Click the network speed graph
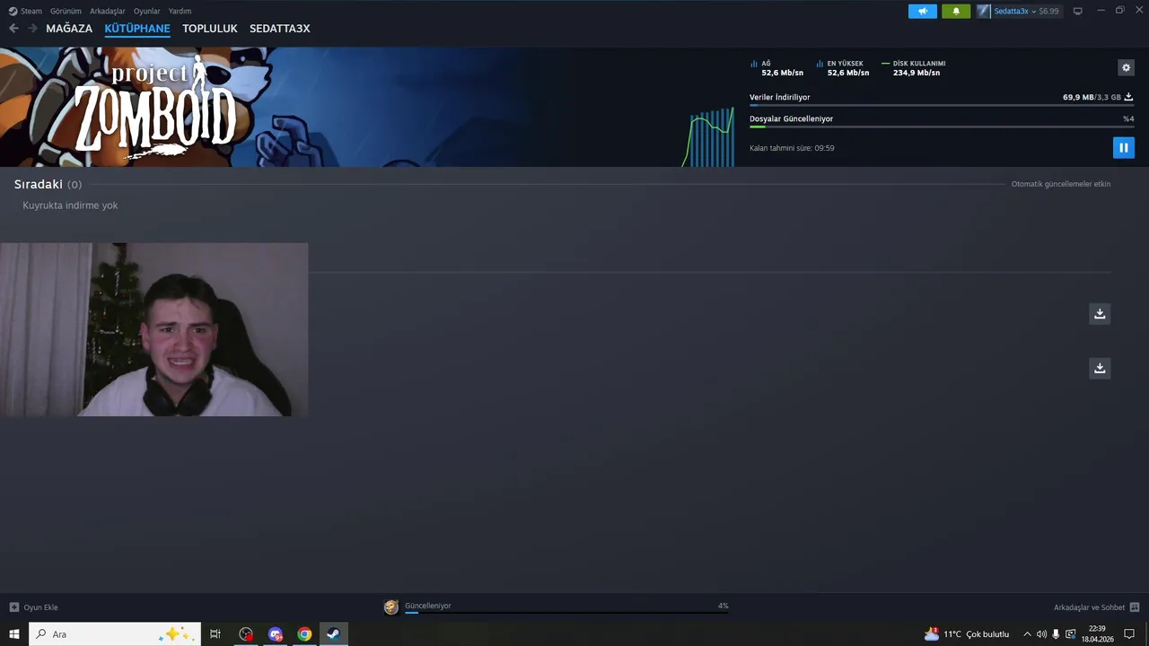The image size is (1149, 646). pyautogui.click(x=708, y=137)
